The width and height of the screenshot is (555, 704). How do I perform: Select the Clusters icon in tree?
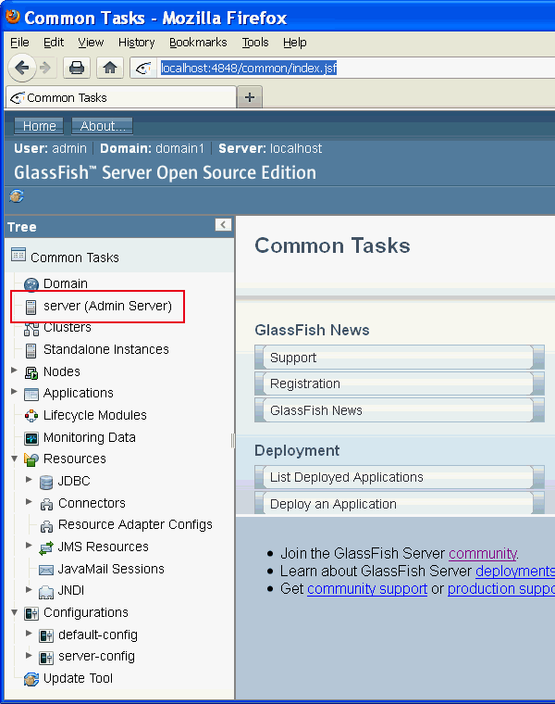click(x=31, y=328)
